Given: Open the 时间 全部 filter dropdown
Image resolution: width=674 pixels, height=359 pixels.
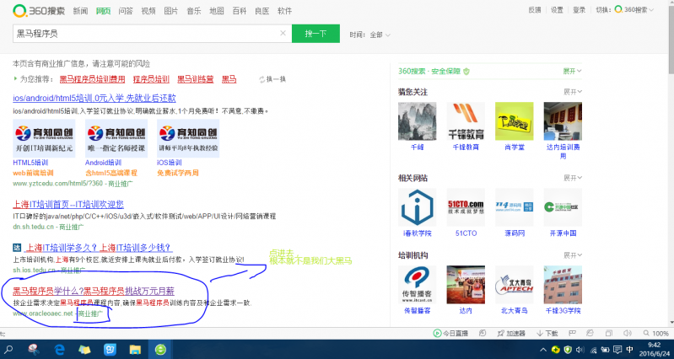Looking at the screenshot, I should [x=371, y=35].
